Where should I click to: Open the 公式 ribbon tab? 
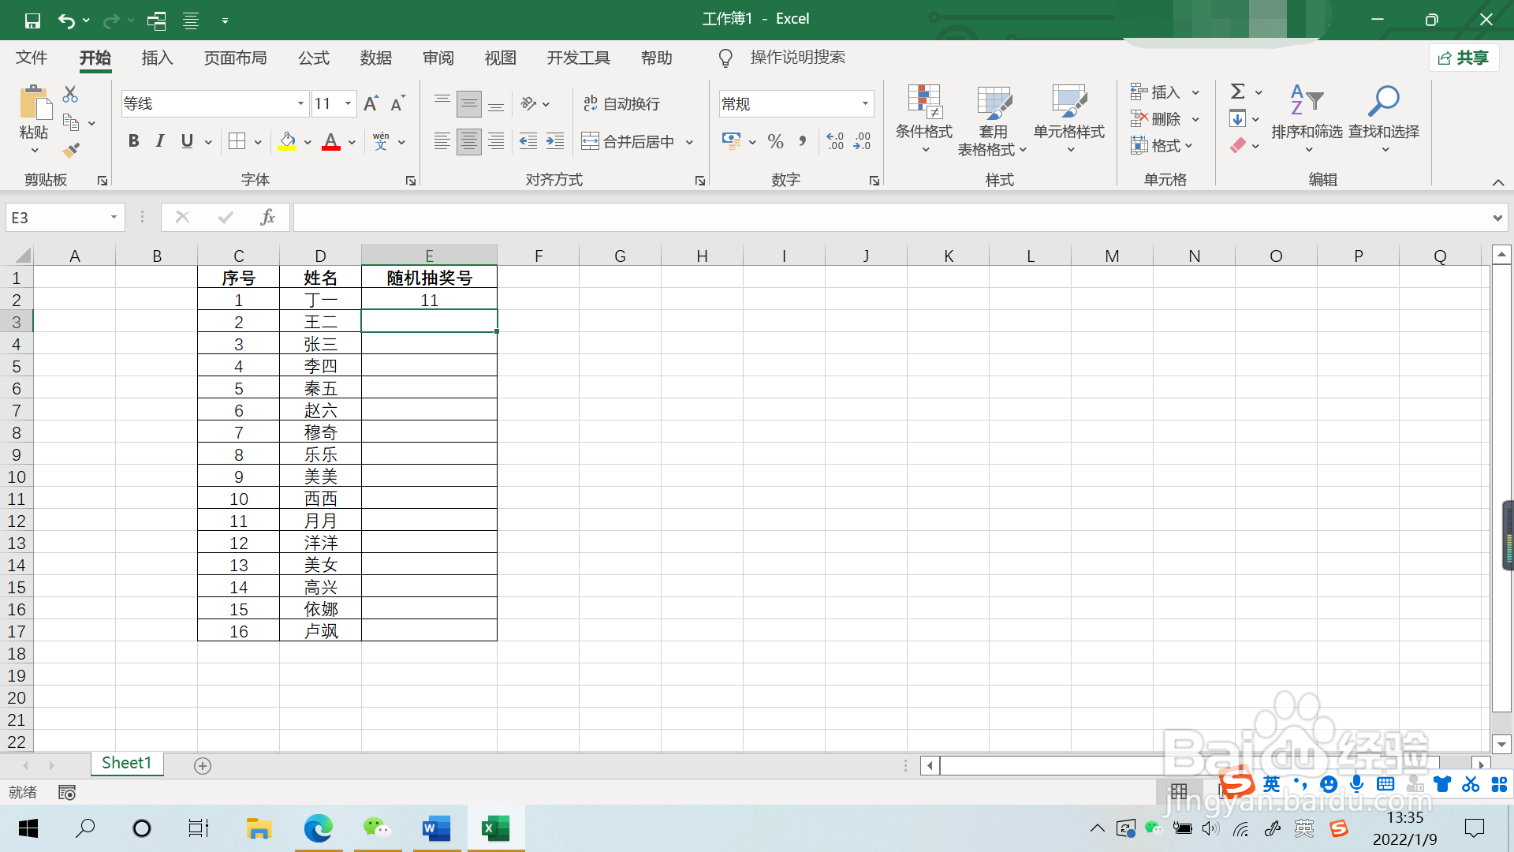point(313,58)
